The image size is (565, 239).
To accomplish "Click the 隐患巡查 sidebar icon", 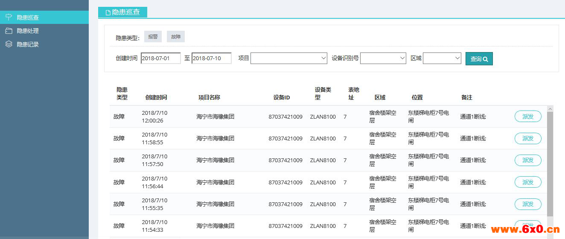I will tap(9, 17).
